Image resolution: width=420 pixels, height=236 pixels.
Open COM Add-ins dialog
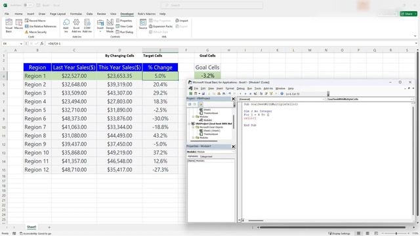tap(87, 26)
